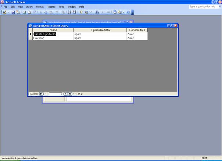Click the Save icon in the toolbar

(x=13, y=12)
